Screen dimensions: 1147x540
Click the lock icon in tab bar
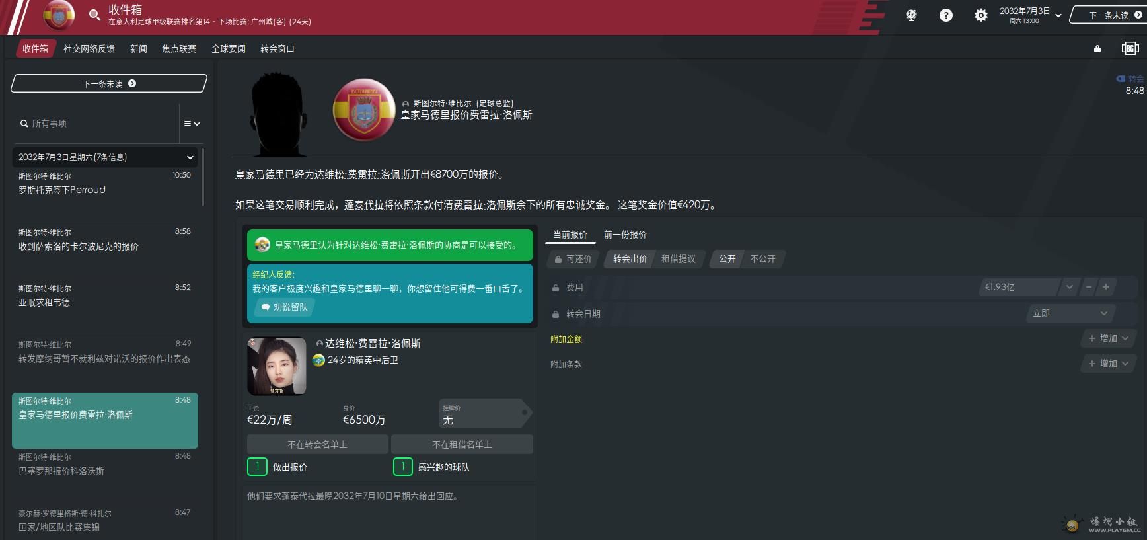click(1097, 49)
